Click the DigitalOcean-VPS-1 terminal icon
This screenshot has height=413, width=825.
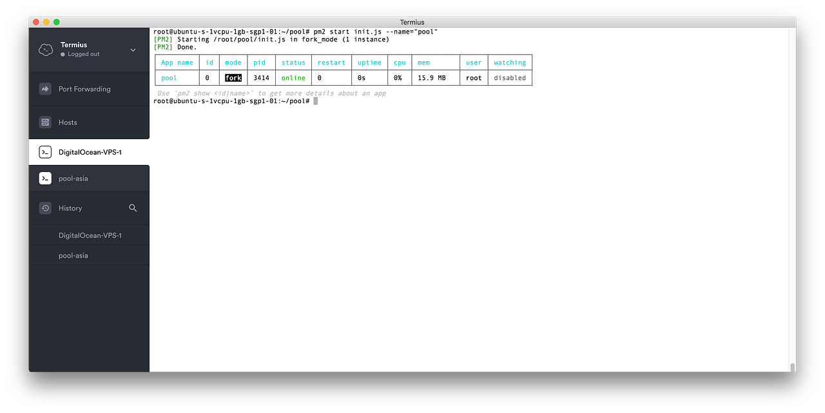[44, 152]
